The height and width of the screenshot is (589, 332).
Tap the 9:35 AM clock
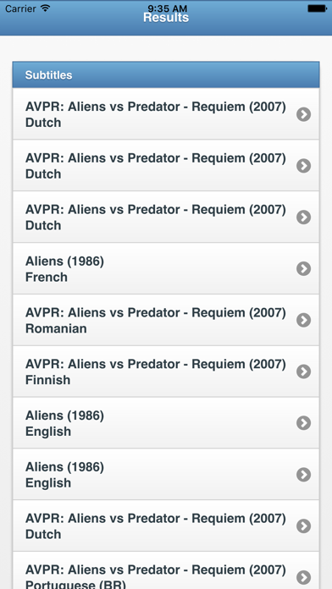(166, 8)
